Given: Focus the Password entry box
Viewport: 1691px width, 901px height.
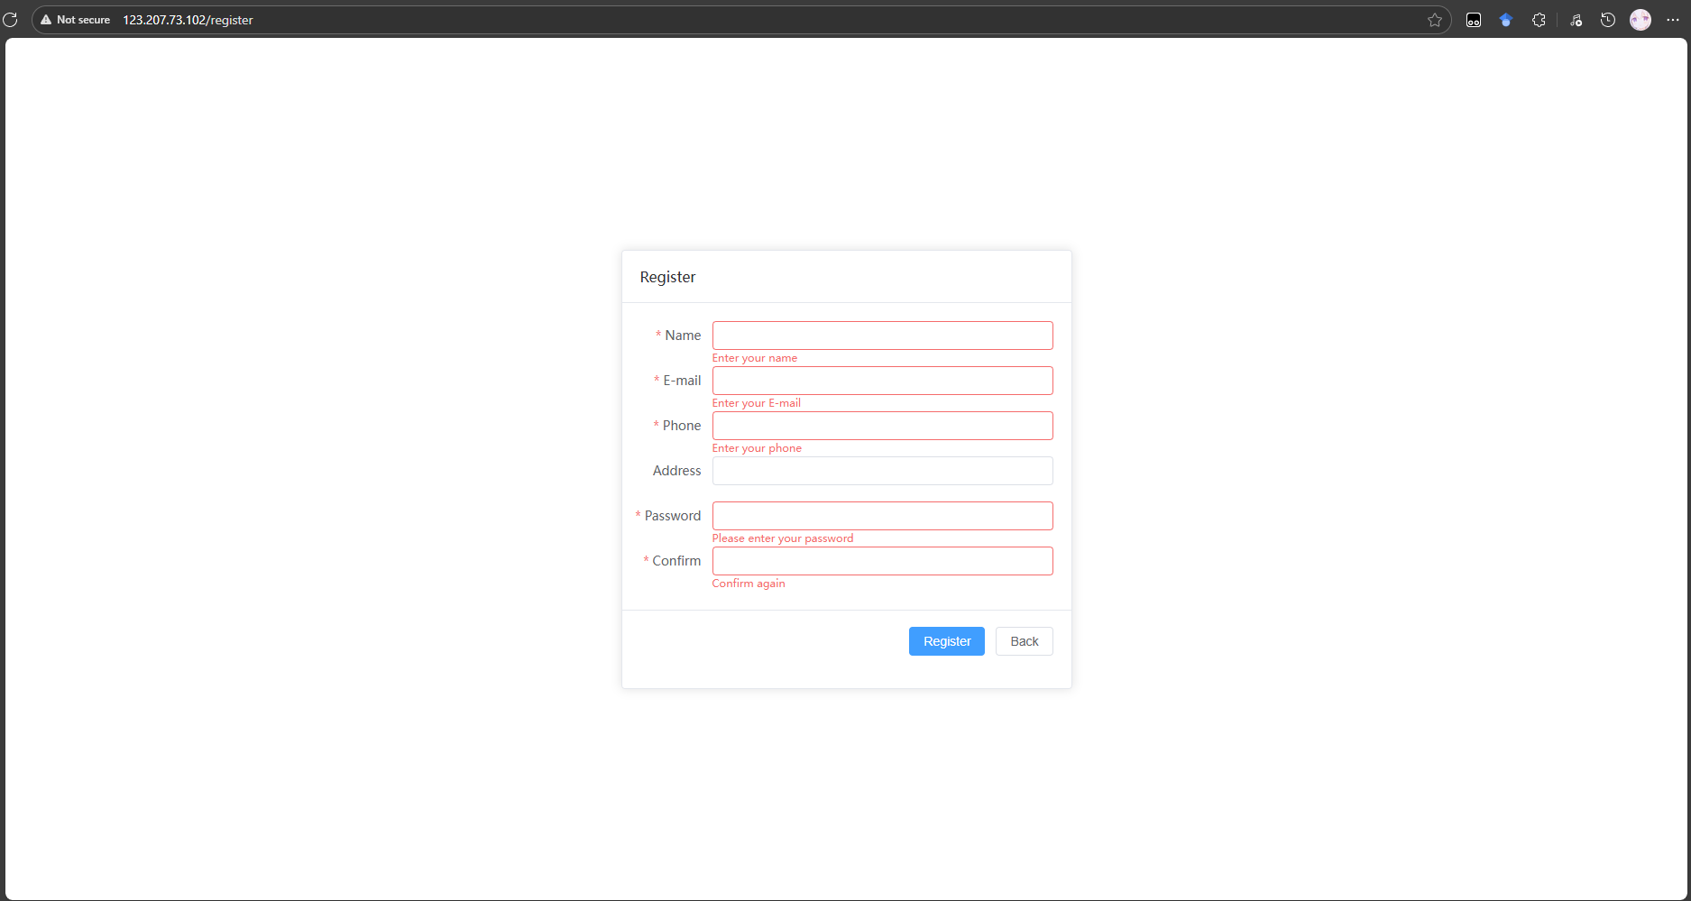Looking at the screenshot, I should click(x=882, y=515).
